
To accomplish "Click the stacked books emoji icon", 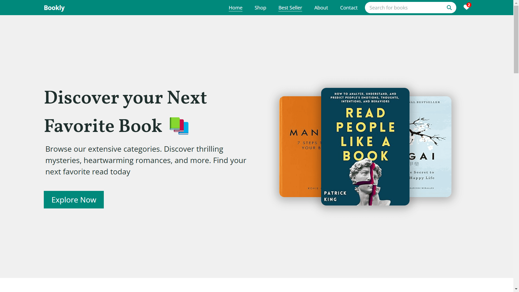I will (x=179, y=126).
